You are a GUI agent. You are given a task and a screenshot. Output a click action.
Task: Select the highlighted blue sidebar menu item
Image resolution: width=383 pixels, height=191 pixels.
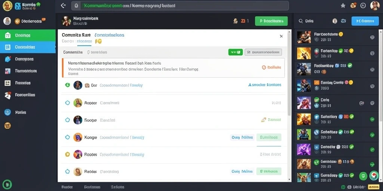point(28,47)
